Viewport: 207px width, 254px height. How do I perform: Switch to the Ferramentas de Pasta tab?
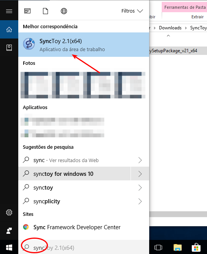tap(185, 7)
